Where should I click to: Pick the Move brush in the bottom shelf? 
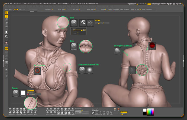point(14,109)
